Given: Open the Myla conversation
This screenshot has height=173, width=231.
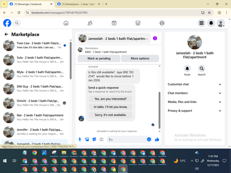Looking at the screenshot, I should 35,74.
